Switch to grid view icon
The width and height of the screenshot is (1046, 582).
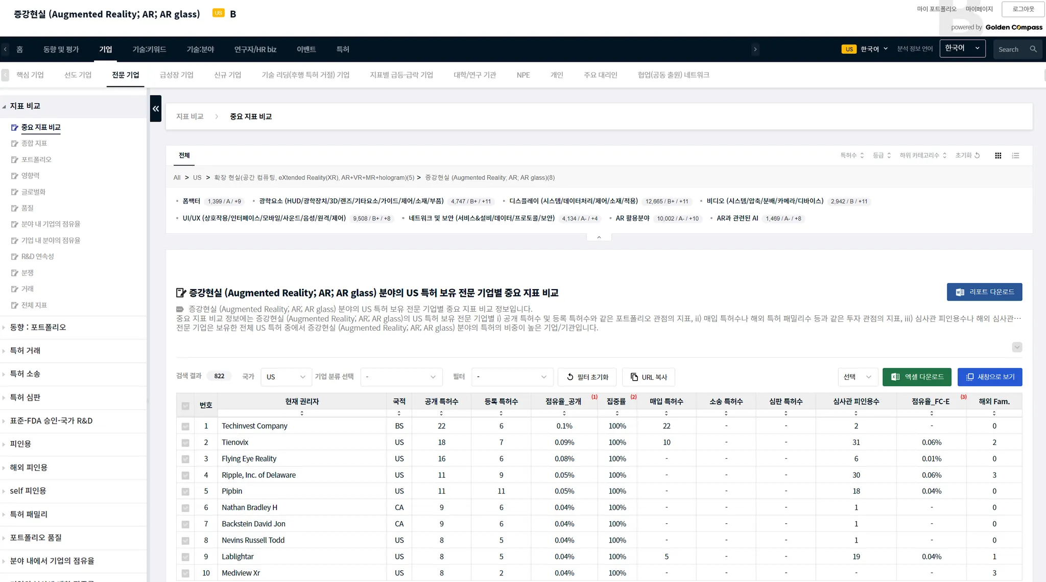coord(998,155)
